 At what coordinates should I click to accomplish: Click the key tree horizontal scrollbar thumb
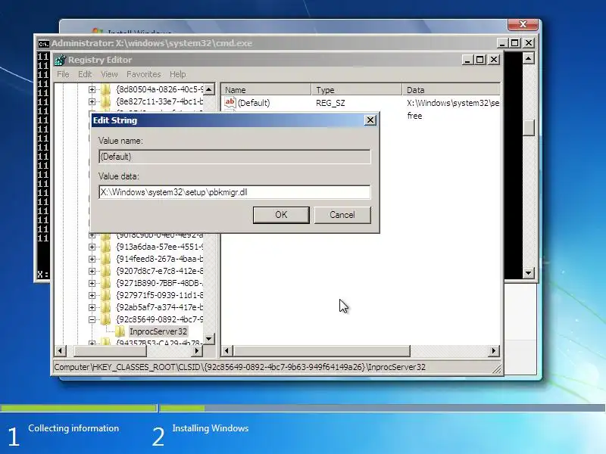point(110,350)
